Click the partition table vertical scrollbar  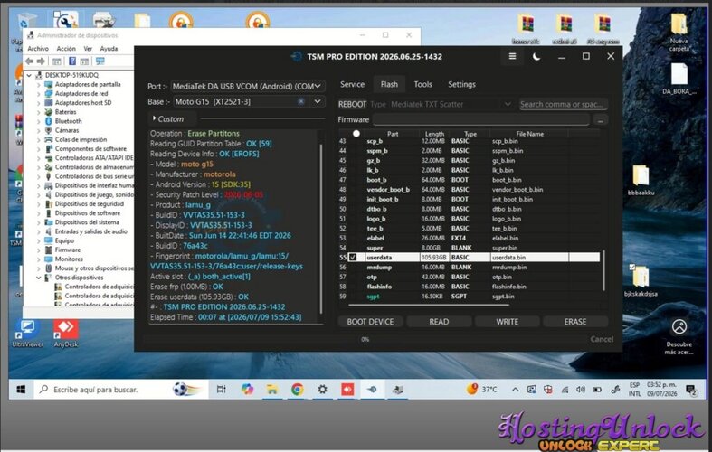click(x=603, y=270)
